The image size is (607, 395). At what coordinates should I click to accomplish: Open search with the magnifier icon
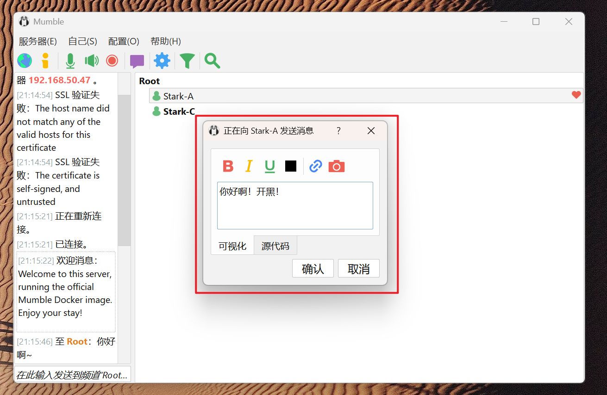pyautogui.click(x=212, y=61)
